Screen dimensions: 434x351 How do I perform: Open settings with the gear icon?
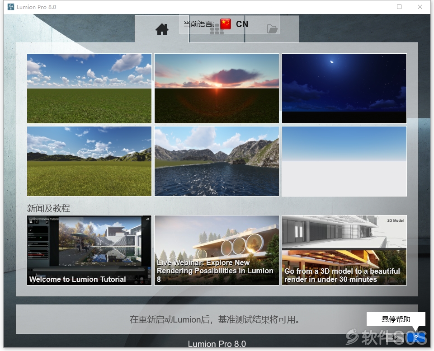click(395, 337)
